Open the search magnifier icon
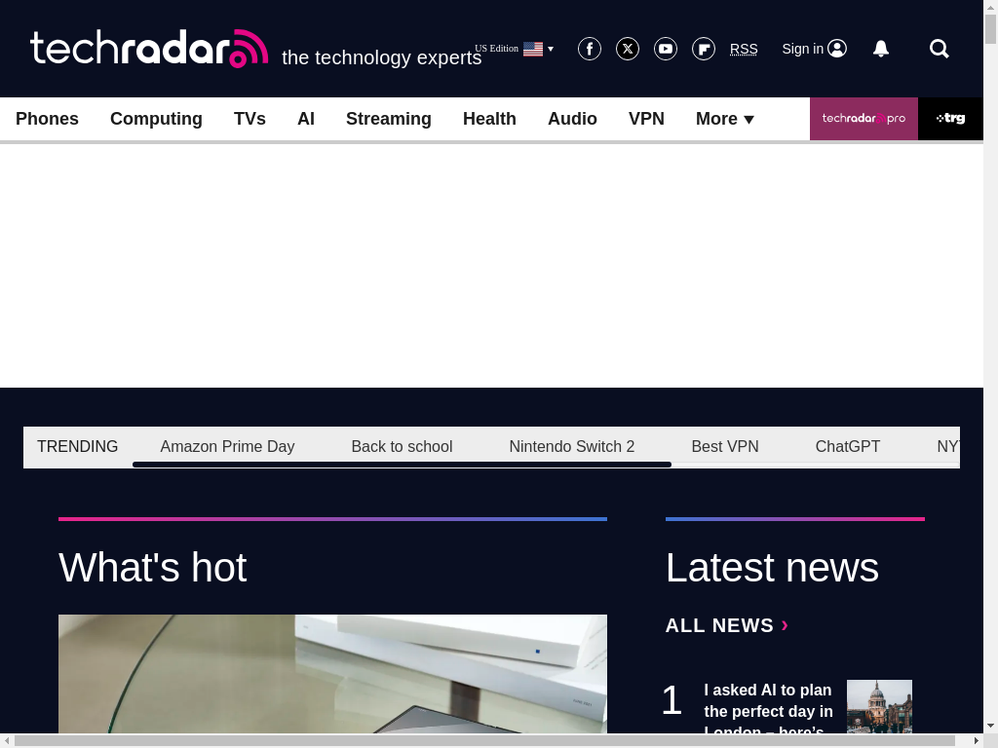Image resolution: width=998 pixels, height=748 pixels. 939,49
